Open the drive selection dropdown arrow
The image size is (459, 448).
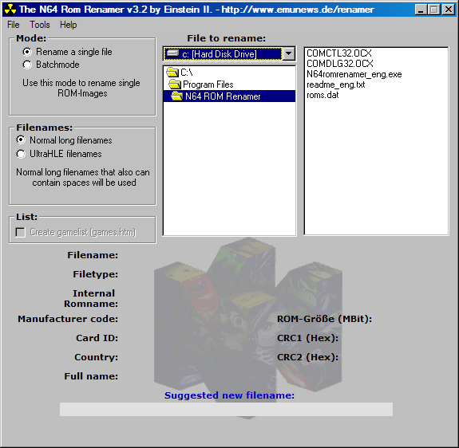(289, 53)
